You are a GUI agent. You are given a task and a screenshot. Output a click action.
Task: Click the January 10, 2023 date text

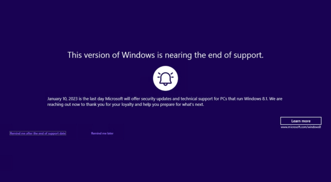tap(63, 99)
